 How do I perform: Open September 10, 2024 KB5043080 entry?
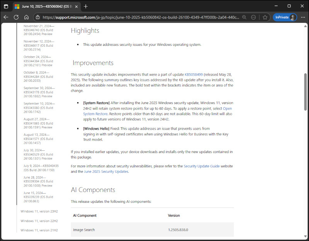pyautogui.click(x=39, y=108)
